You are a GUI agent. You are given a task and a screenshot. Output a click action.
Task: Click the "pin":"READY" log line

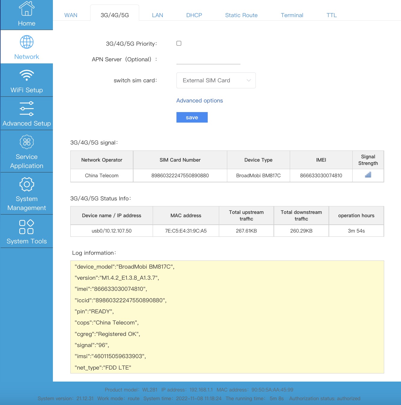coord(94,312)
